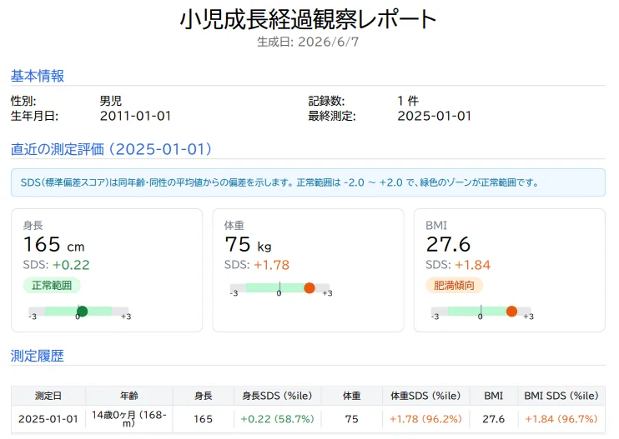Click the generation date 生成日: 2026/6/7

[308, 42]
